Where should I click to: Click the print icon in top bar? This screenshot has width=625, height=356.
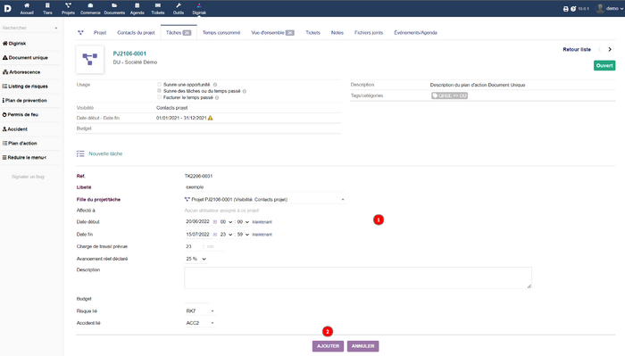[x=565, y=9]
